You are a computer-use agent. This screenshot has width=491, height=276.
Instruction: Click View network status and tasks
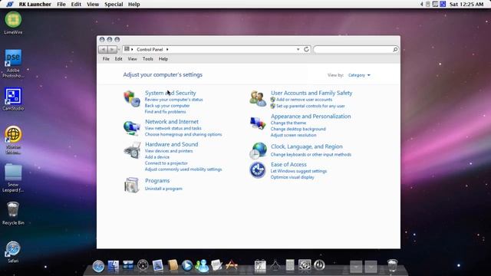173,128
